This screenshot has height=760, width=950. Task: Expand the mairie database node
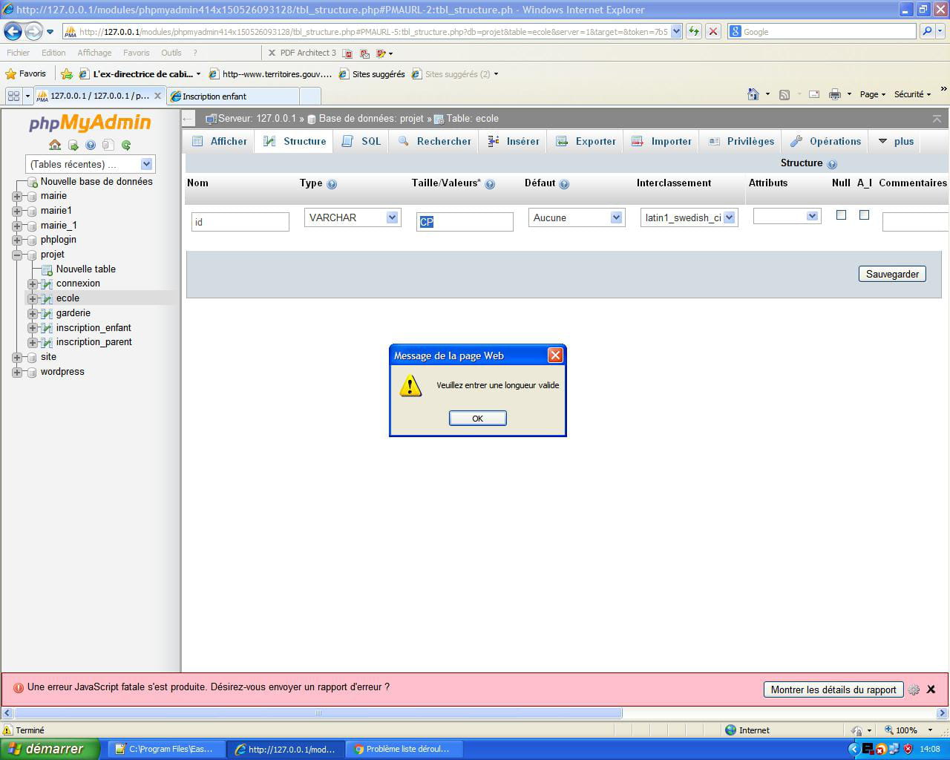(x=17, y=197)
